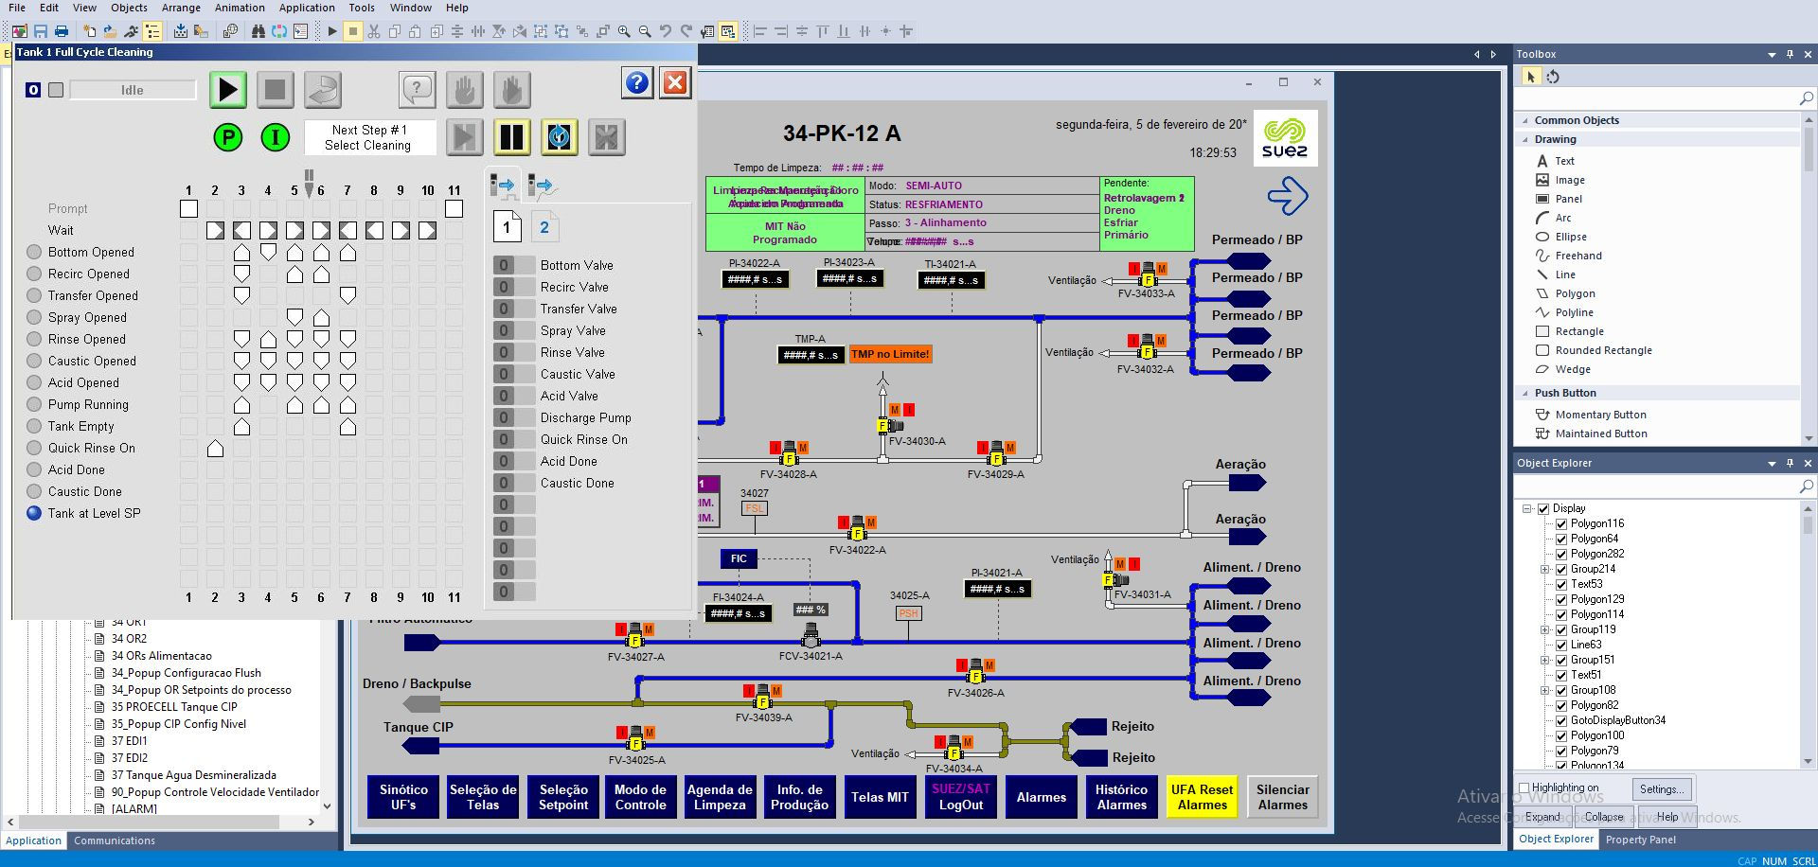This screenshot has width=1818, height=867.
Task: Click the green P circle indicator
Action: 228,137
